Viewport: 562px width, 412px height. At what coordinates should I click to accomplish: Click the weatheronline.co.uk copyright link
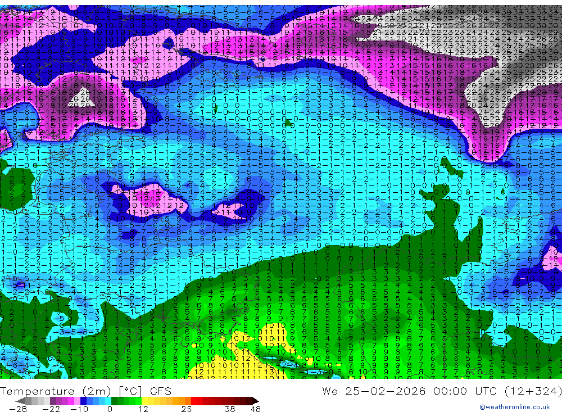515,407
